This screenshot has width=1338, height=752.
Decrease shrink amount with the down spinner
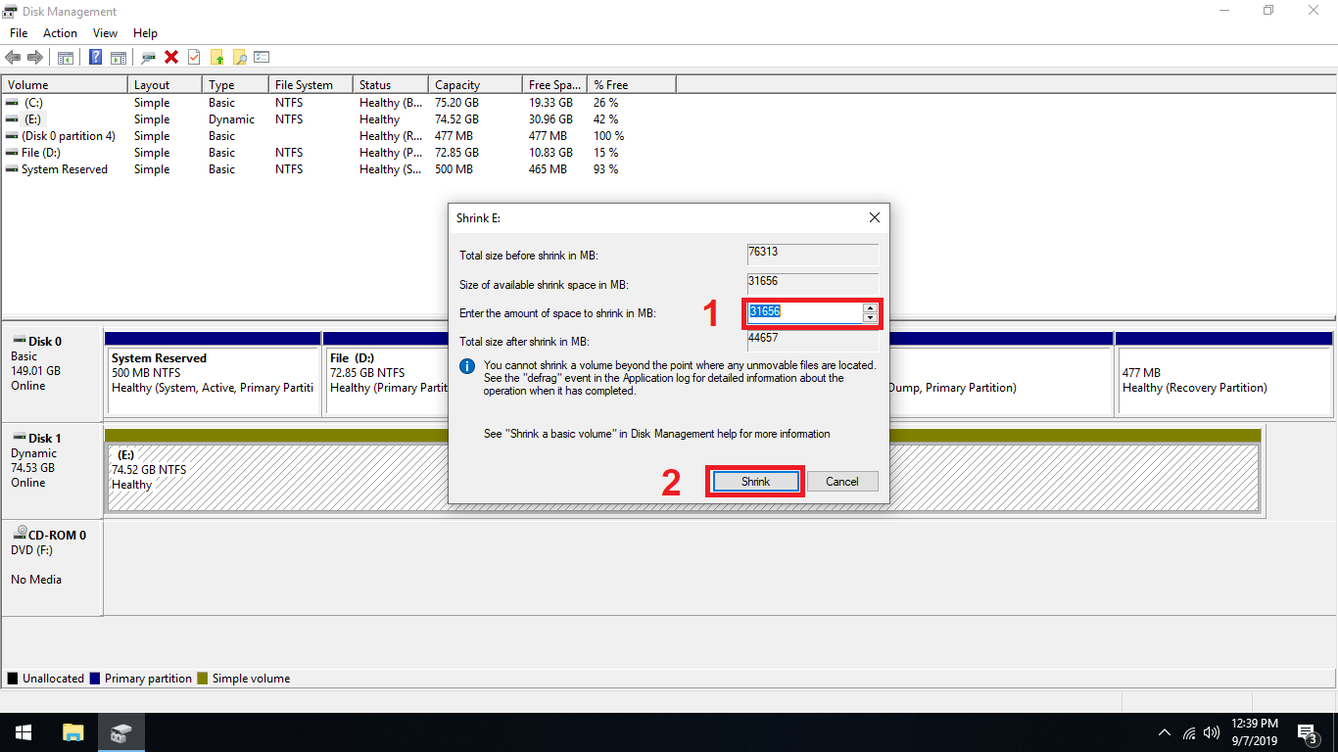(870, 318)
